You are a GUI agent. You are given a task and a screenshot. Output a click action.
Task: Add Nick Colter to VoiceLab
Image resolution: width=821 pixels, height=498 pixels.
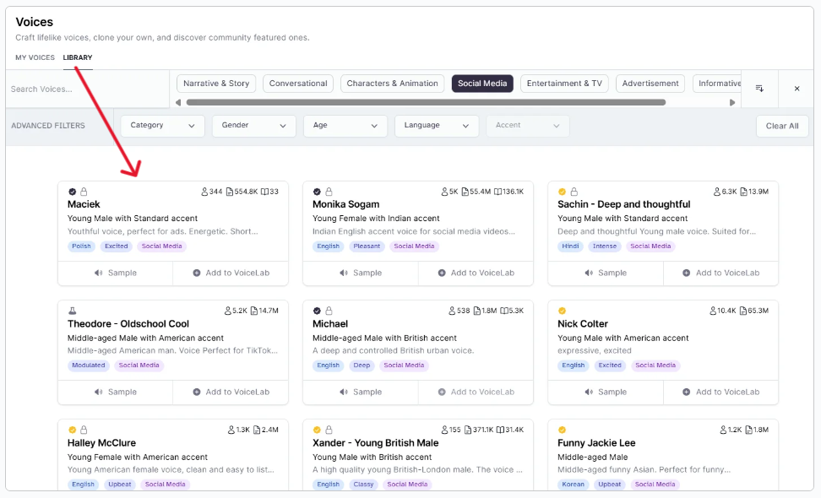(x=721, y=392)
